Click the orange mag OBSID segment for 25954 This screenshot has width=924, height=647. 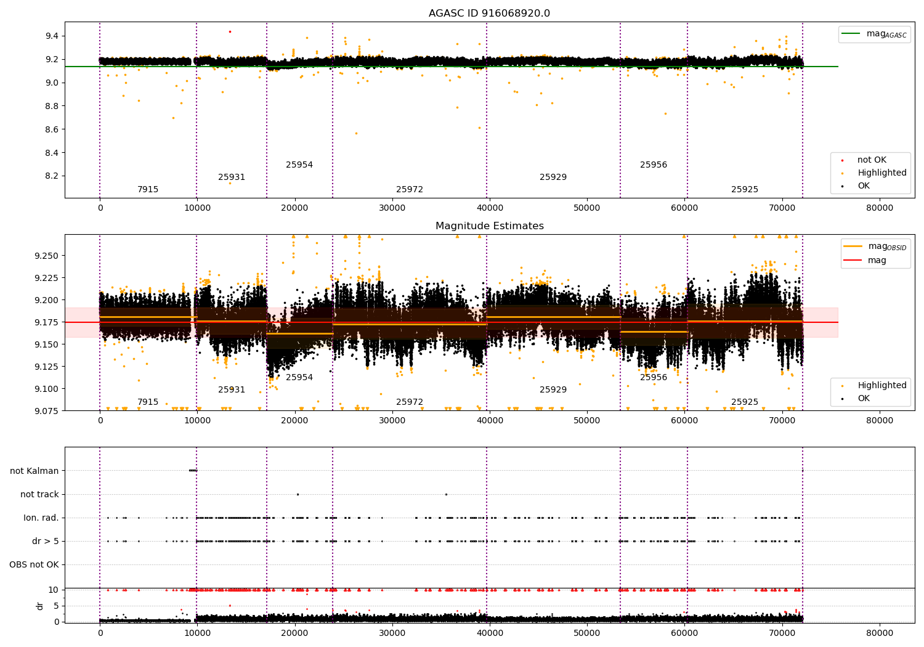click(x=300, y=333)
